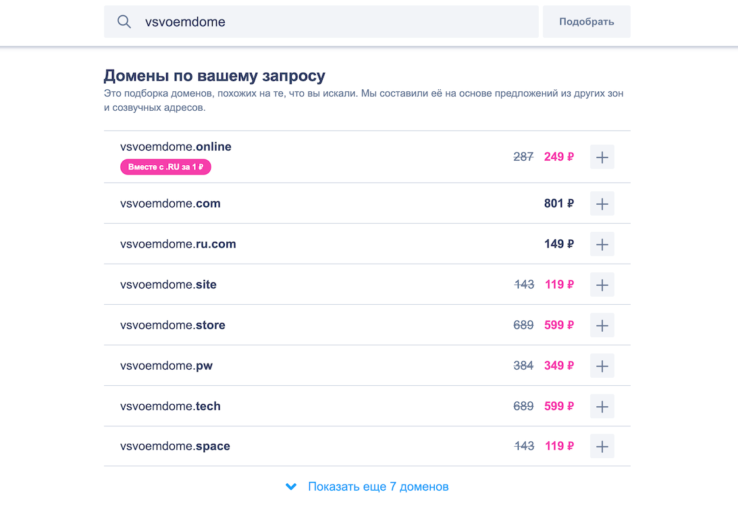Select the vsvoemdome.tech domain name
The image size is (738, 517).
click(170, 406)
